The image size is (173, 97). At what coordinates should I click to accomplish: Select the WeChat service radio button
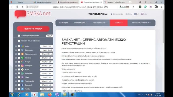pyautogui.click(x=19, y=58)
